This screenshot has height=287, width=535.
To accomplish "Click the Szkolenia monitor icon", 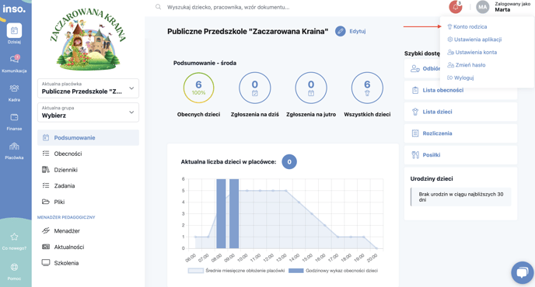I will point(46,262).
